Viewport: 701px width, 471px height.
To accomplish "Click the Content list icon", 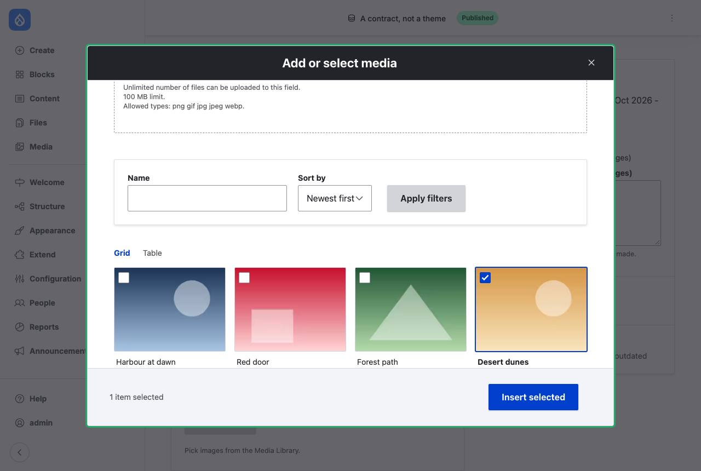I will point(20,99).
